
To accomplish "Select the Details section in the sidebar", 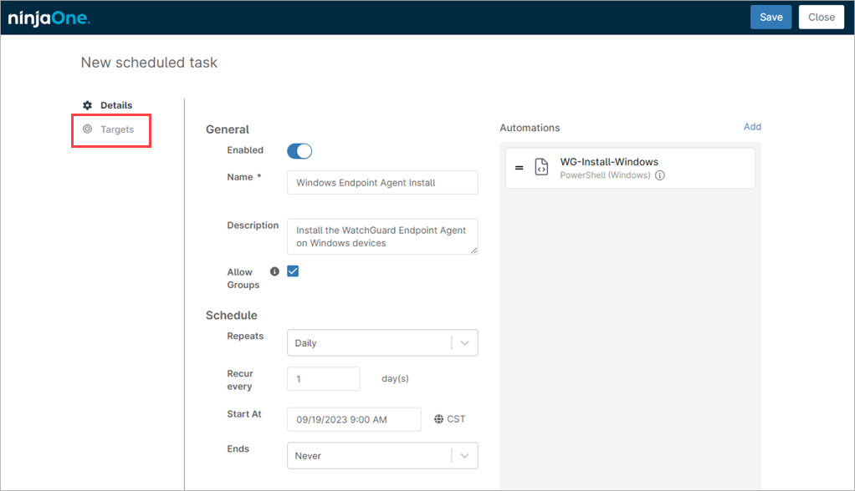I will coord(115,105).
